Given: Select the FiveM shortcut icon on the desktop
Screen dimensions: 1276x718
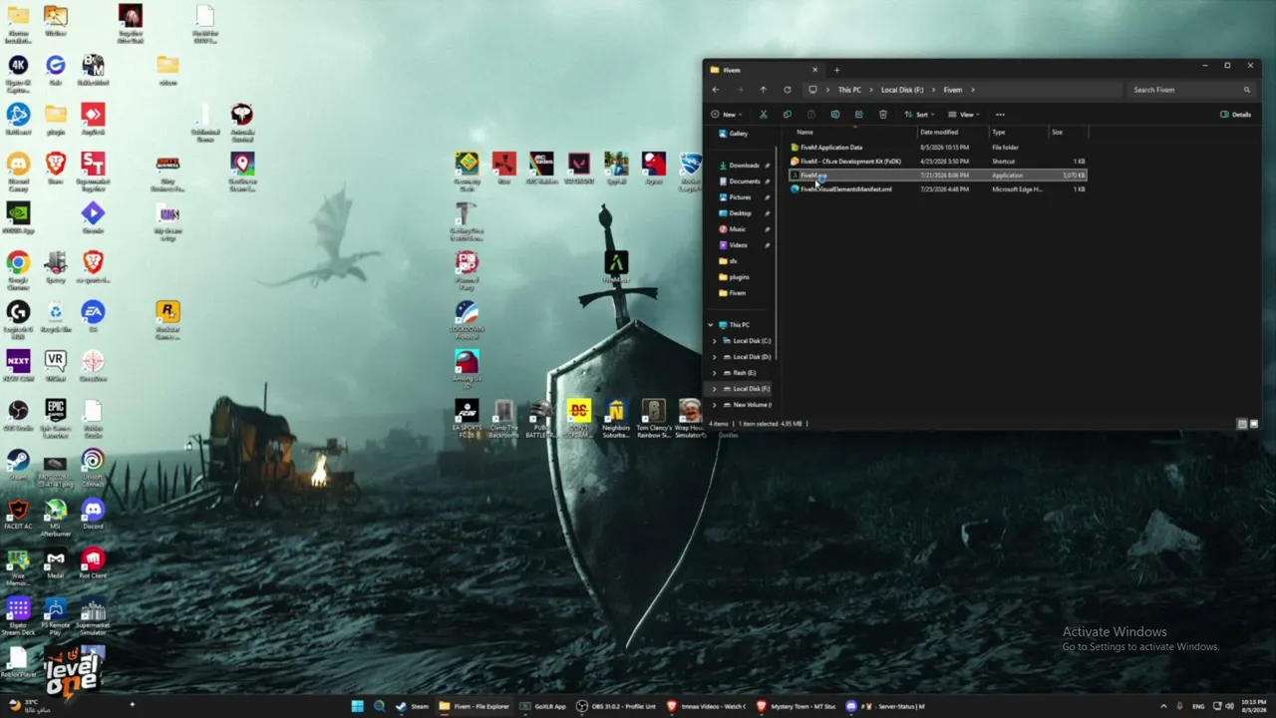Looking at the screenshot, I should [616, 265].
